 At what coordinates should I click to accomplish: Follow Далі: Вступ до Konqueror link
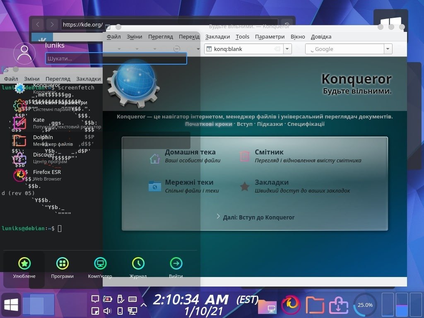pos(258,217)
